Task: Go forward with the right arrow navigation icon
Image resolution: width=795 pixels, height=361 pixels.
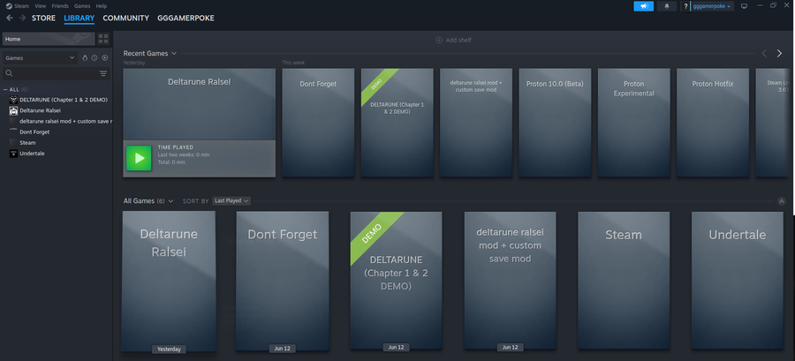Action: pos(22,18)
